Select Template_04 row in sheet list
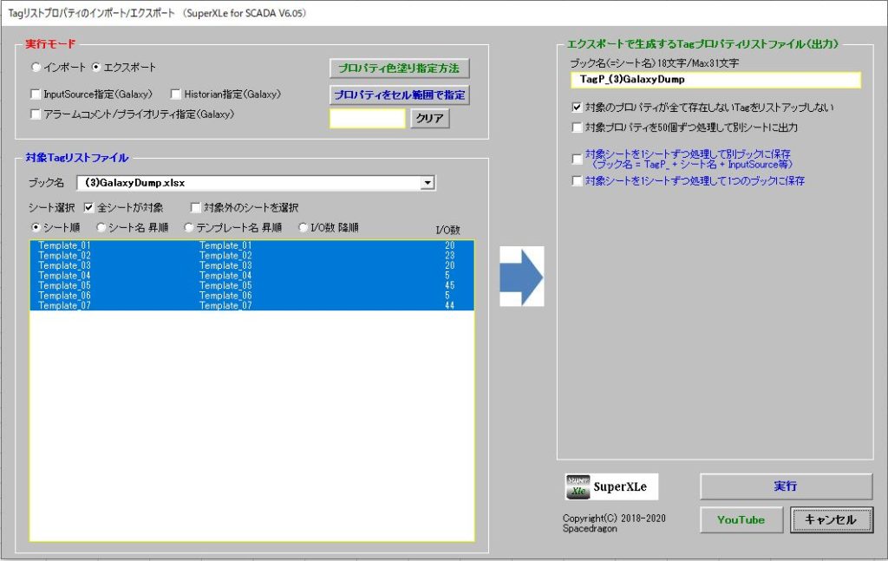This screenshot has height=561, width=888. point(252,276)
